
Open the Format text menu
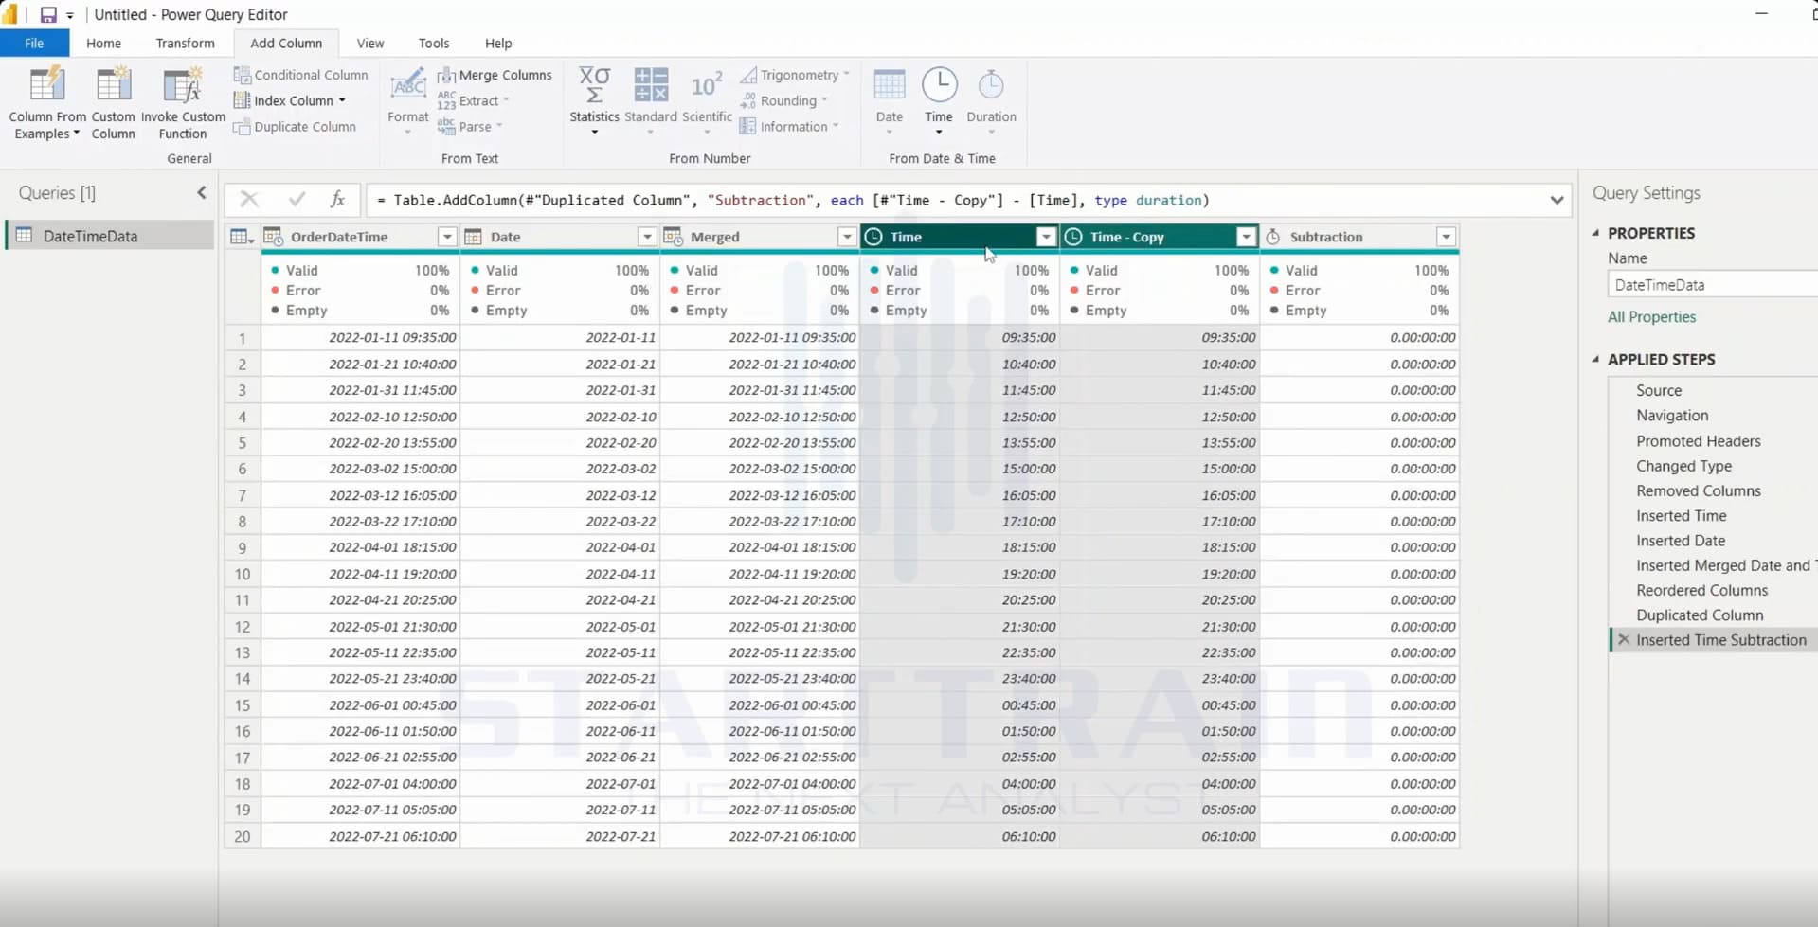(408, 101)
